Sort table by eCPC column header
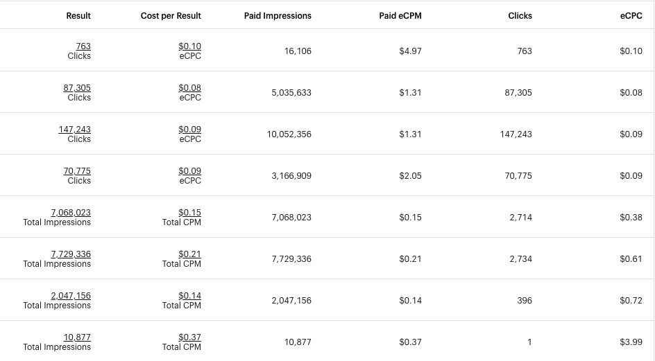Image resolution: width=655 pixels, height=361 pixels. click(631, 16)
